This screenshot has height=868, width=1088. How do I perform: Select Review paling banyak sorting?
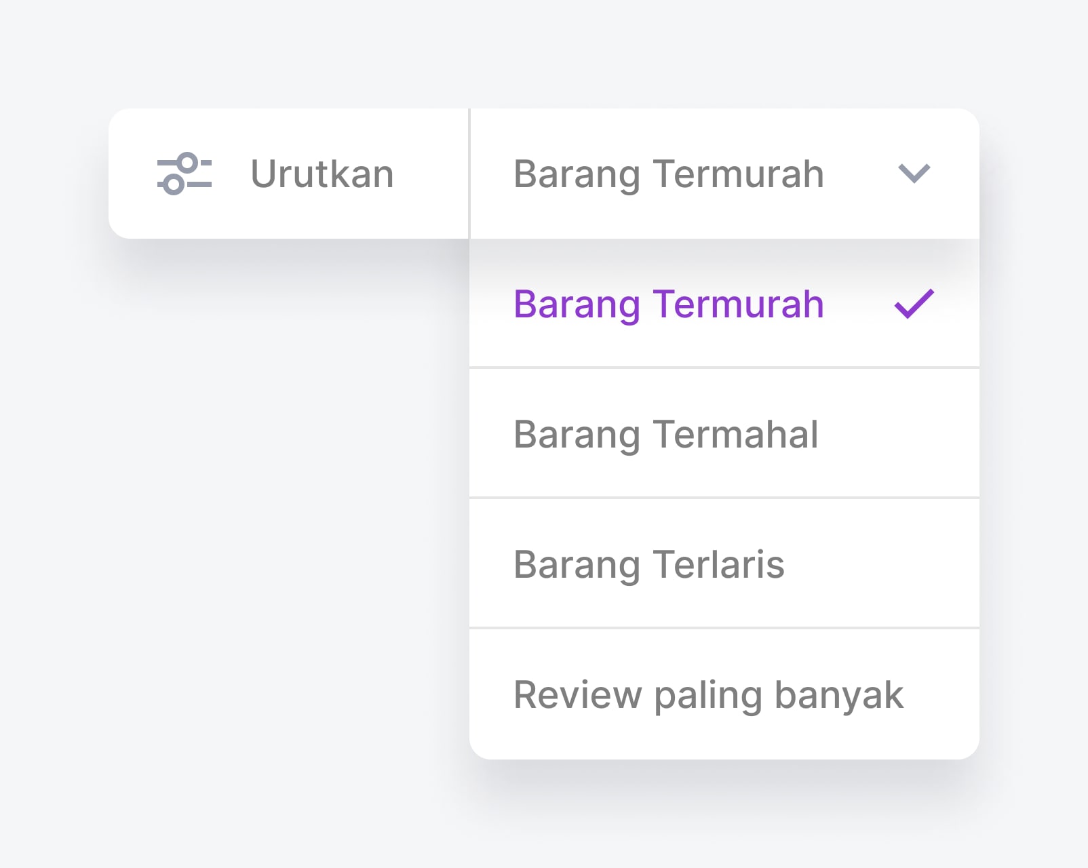708,695
